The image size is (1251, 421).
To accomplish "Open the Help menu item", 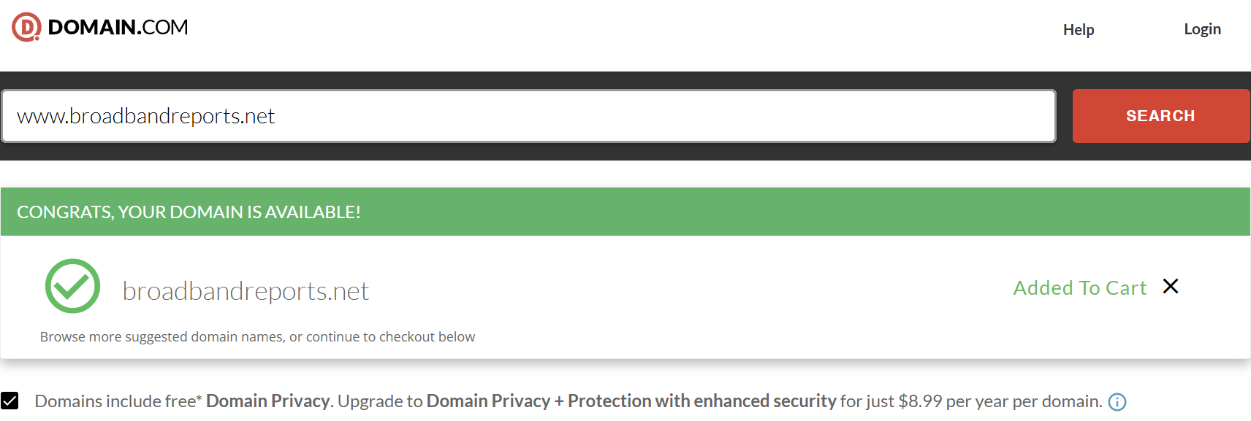I will [x=1078, y=30].
